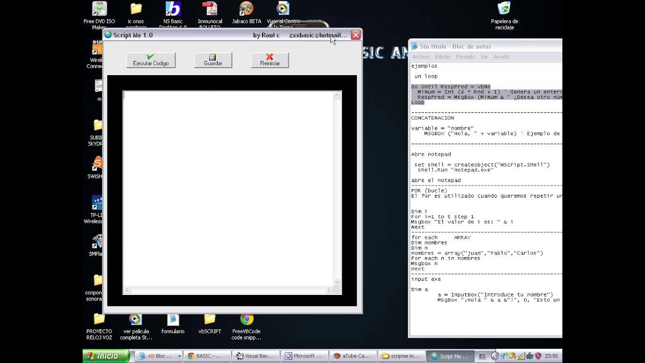The height and width of the screenshot is (363, 645).
Task: Click the Script Me globe icon in the title bar
Action: [x=108, y=35]
